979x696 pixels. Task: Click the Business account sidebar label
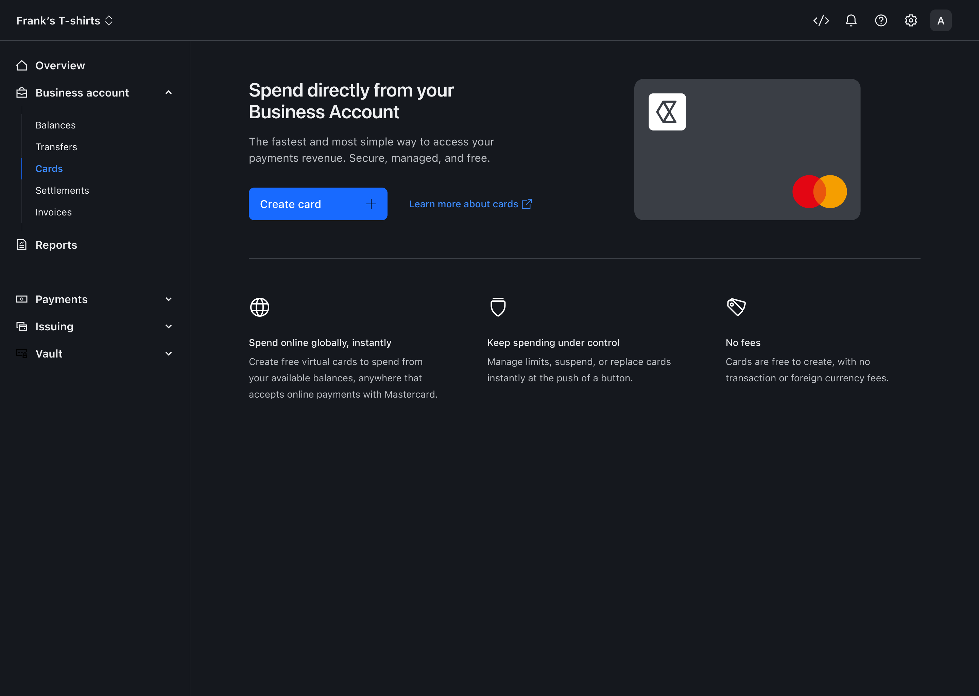pos(82,92)
